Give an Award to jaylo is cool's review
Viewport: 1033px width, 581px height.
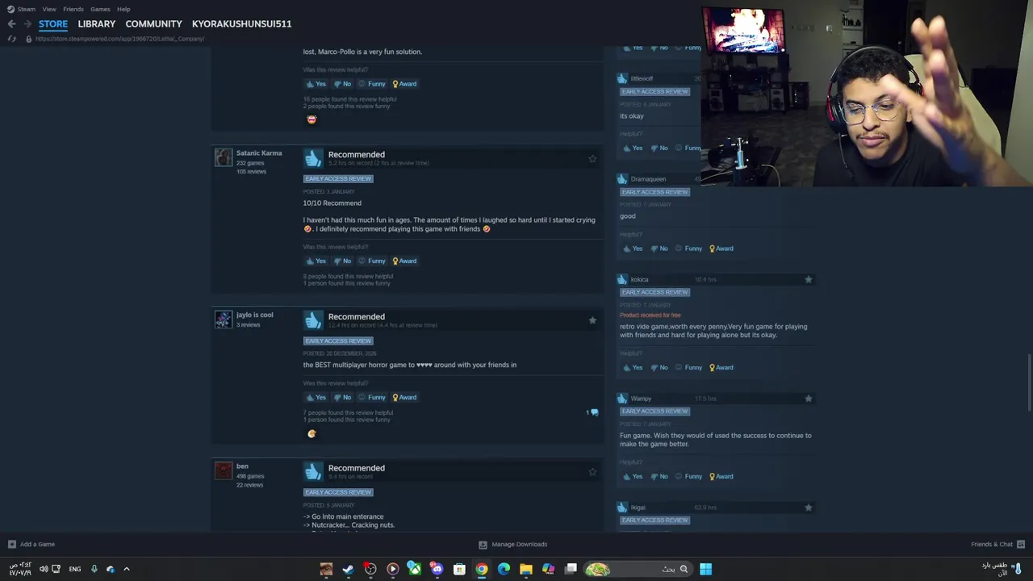(404, 397)
